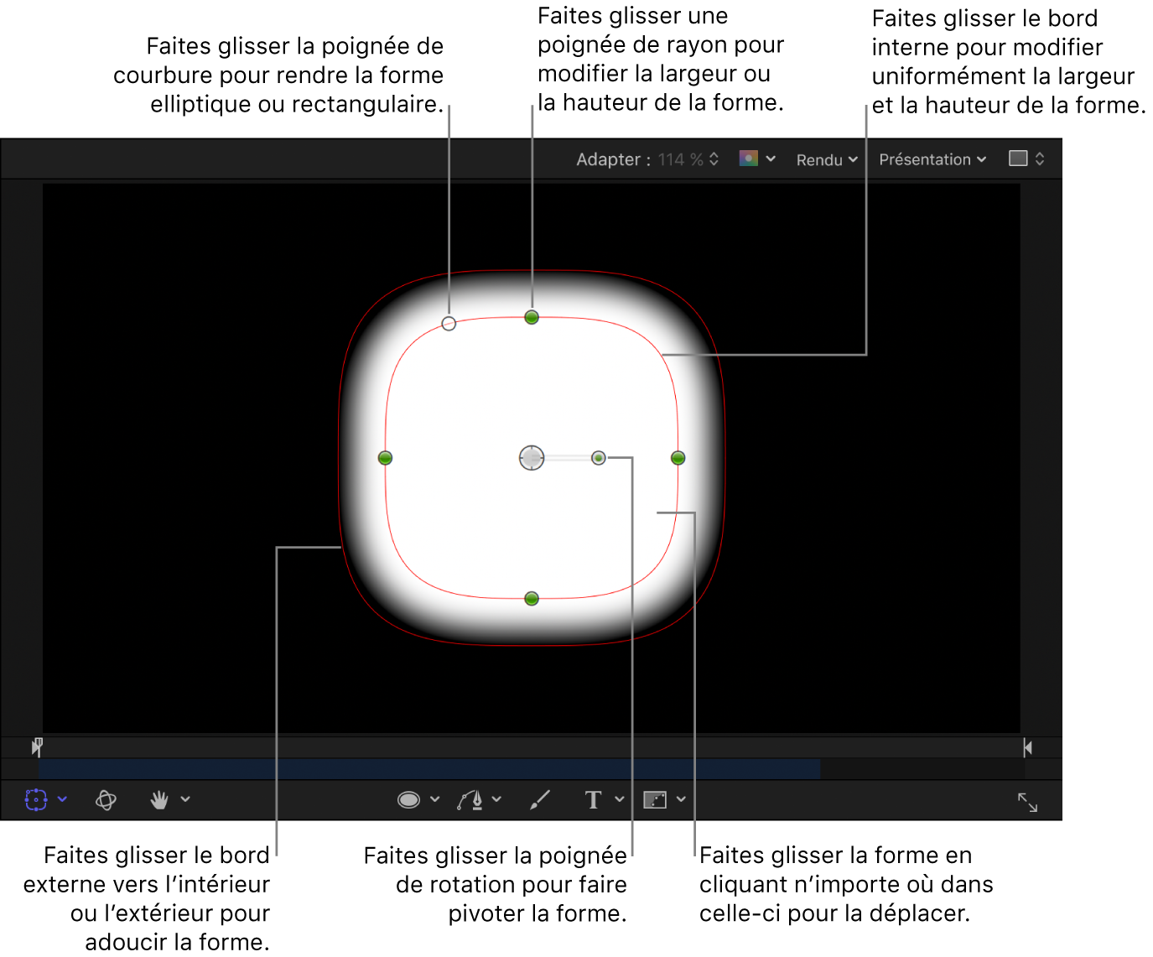
Task: Select the 3D Transform tool
Action: (106, 799)
